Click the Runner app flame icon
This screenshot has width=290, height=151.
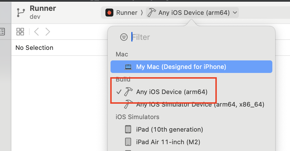[x=109, y=13]
